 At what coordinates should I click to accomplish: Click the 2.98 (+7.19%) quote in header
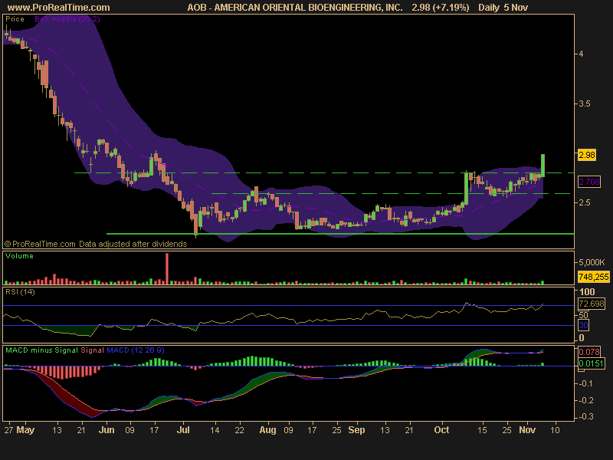(440, 8)
